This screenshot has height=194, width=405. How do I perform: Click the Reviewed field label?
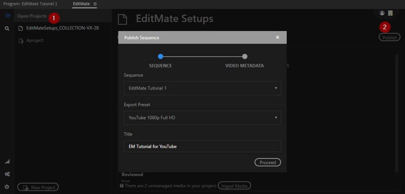tap(132, 174)
